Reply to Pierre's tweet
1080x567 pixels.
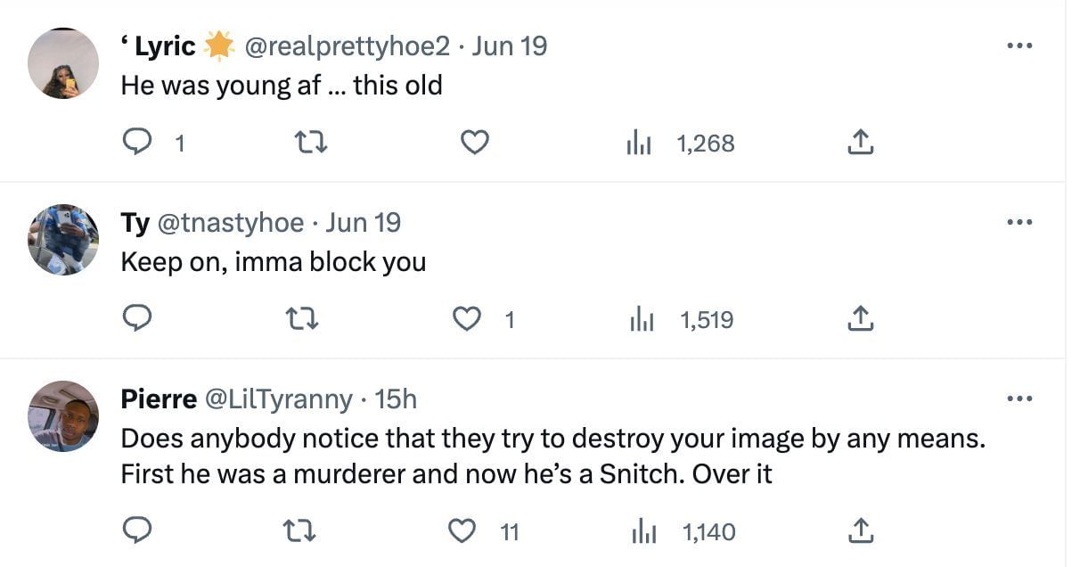136,531
